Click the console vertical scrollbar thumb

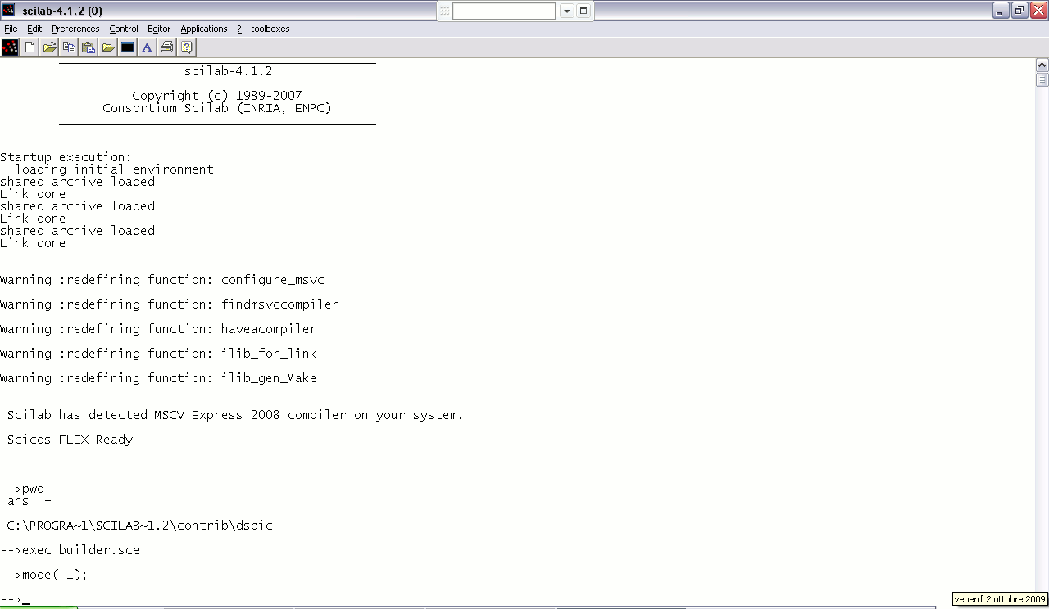(x=1042, y=79)
